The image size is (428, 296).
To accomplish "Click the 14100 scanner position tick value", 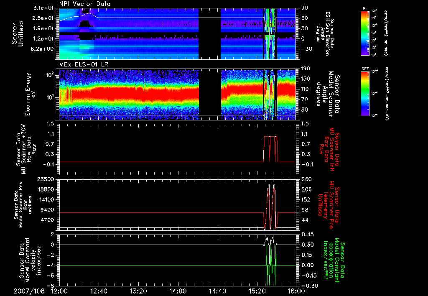I will 46,199.
